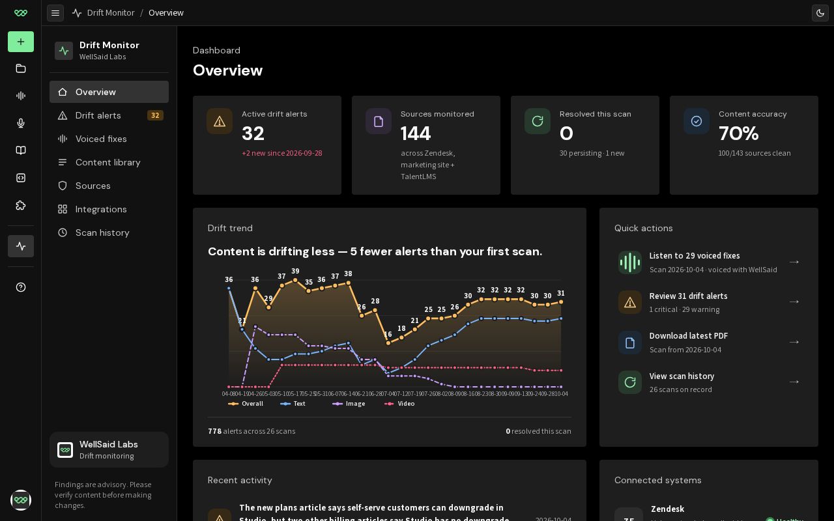The width and height of the screenshot is (834, 521).
Task: Open the book icon in the left rail
Action: point(21,150)
